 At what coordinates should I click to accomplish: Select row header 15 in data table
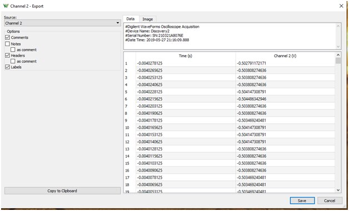(x=129, y=163)
